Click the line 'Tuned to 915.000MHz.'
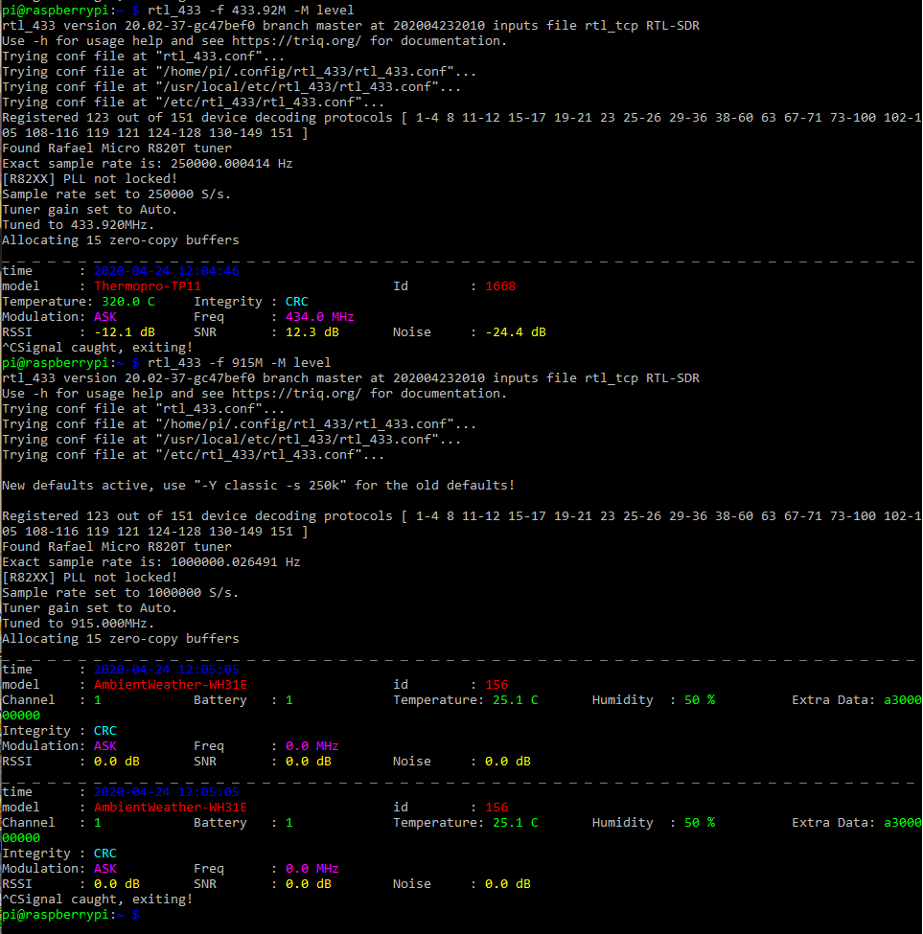923x934 pixels. coord(78,624)
